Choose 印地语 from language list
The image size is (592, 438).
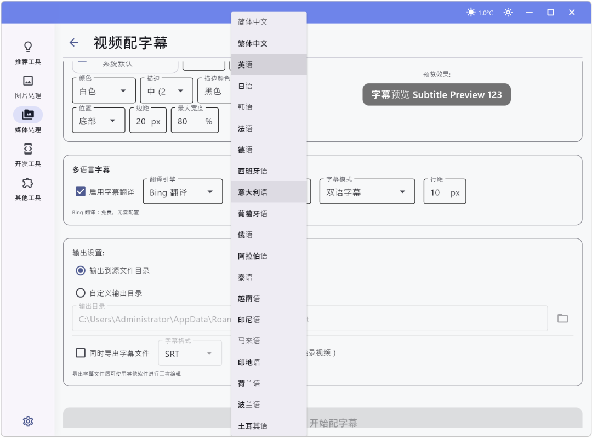[269, 362]
